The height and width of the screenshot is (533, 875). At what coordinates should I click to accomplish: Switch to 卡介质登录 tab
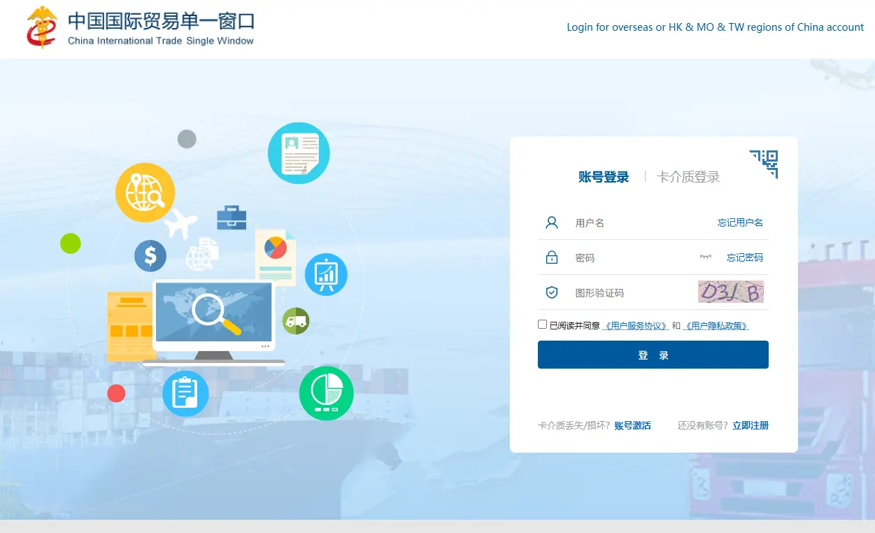688,178
